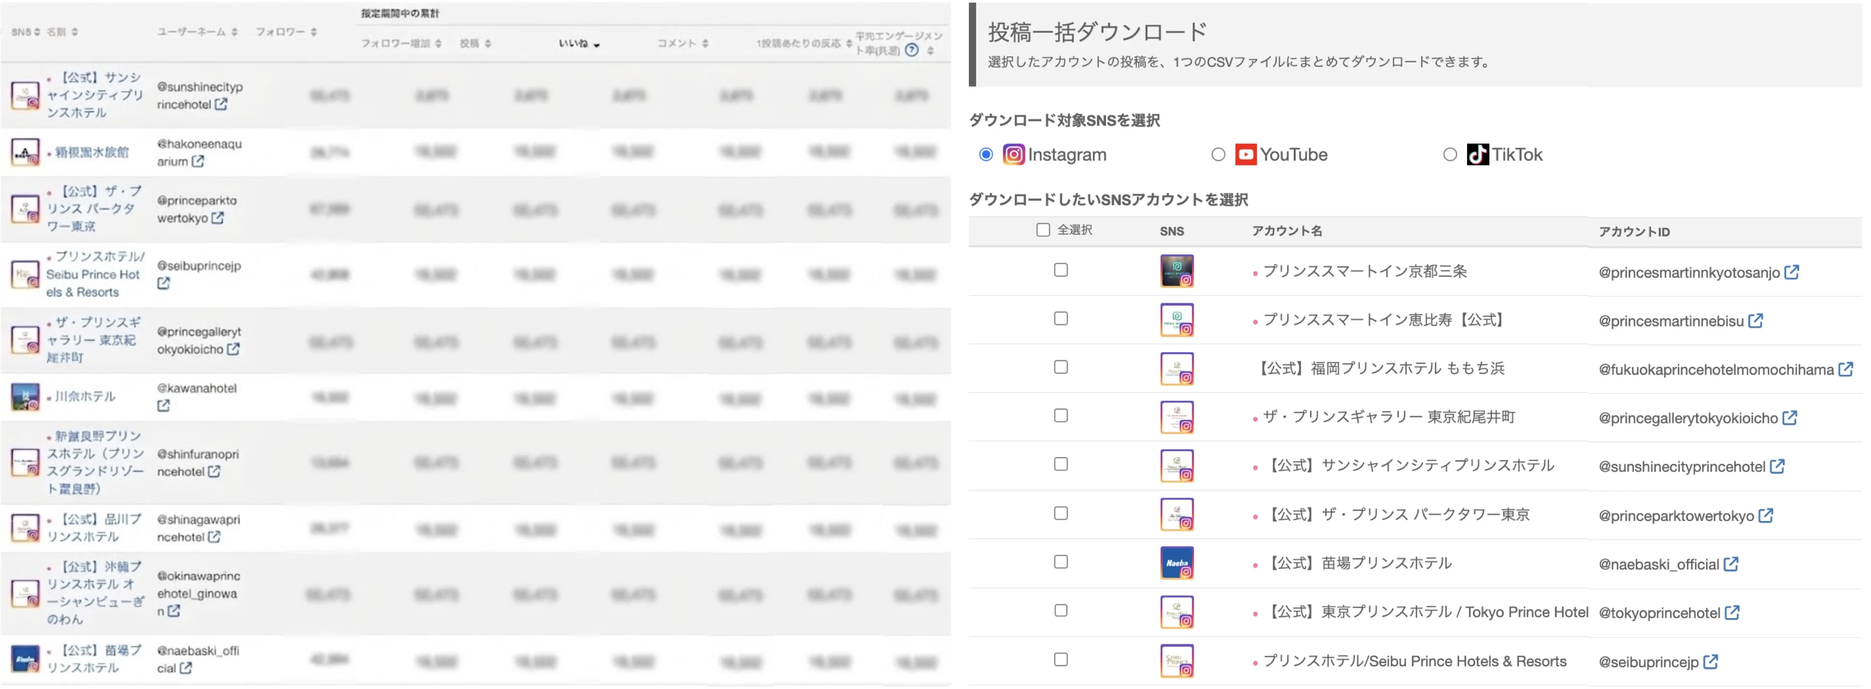The image size is (1871, 689).
Task: Click external link icon beside @princeparktowertokyo in ranking table
Action: pyautogui.click(x=217, y=218)
